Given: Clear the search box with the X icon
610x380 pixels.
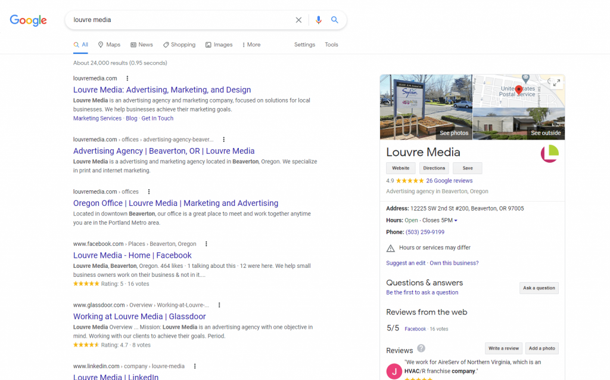Looking at the screenshot, I should 298,20.
